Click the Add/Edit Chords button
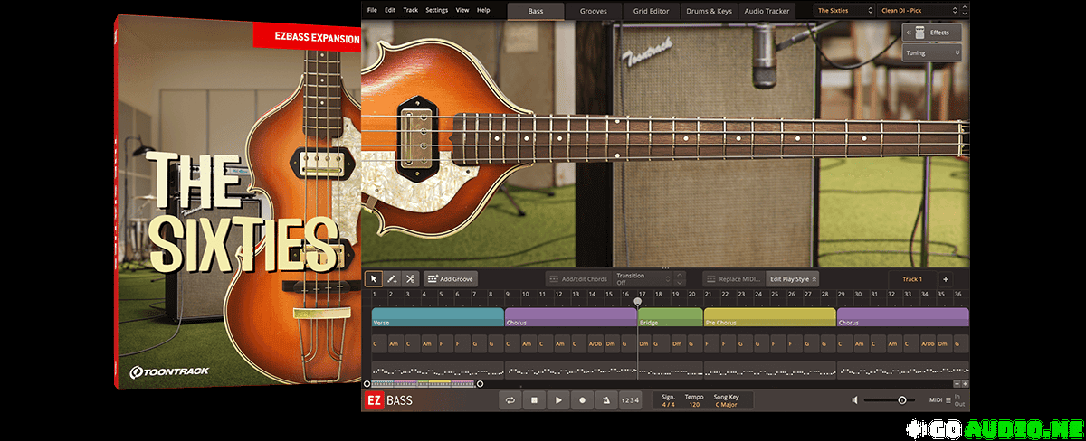The height and width of the screenshot is (441, 1086). point(578,279)
